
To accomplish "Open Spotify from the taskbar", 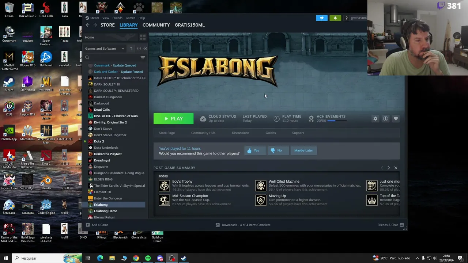I will tap(148, 258).
